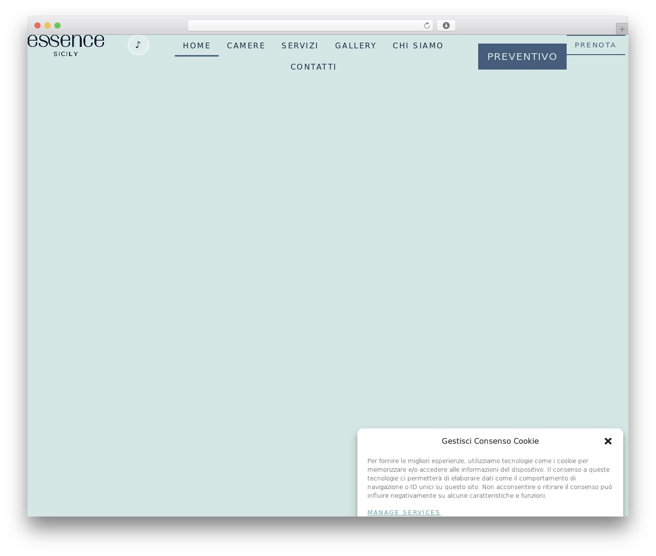Click the Essence Sicily logo
The height and width of the screenshot is (556, 656).
point(66,46)
